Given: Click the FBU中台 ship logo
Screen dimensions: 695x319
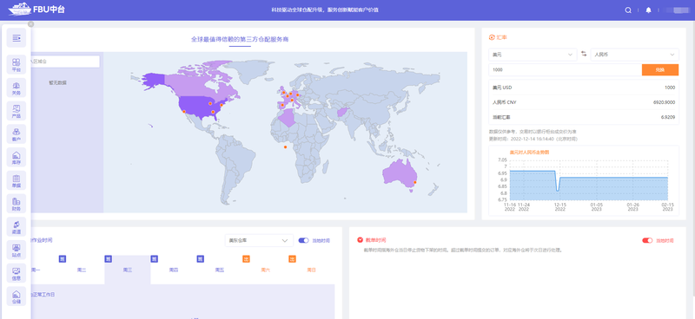Looking at the screenshot, I should [x=36, y=10].
